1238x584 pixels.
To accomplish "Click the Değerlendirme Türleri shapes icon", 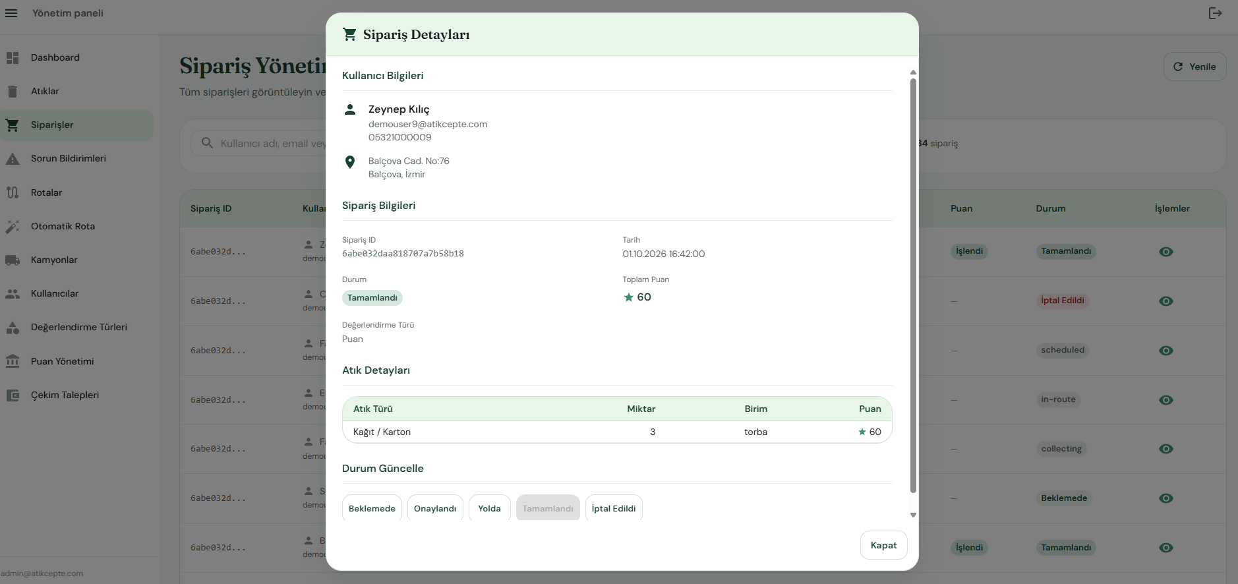I will coord(13,328).
